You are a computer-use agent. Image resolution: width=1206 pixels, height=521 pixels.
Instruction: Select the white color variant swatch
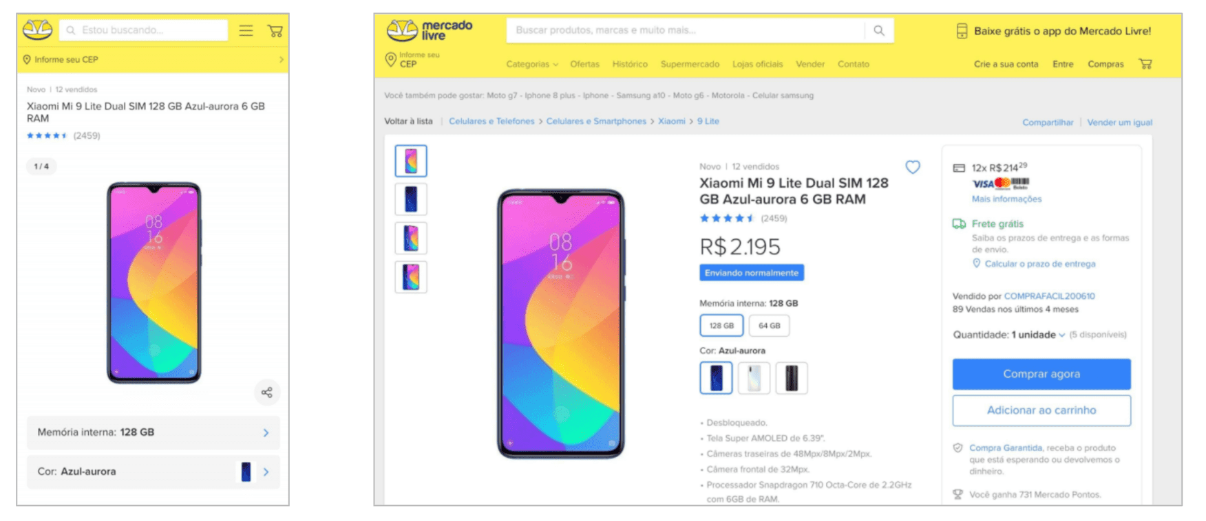[x=754, y=377]
